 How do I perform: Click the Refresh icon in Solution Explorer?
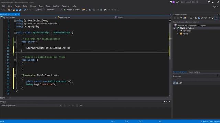(x=199, y=18)
